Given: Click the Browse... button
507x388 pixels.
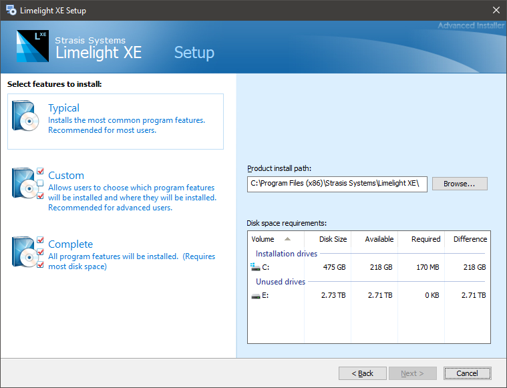Looking at the screenshot, I should pyautogui.click(x=460, y=184).
